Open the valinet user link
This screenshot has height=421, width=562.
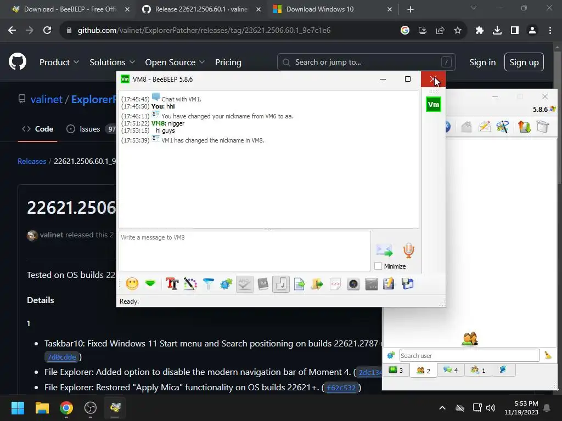47,99
